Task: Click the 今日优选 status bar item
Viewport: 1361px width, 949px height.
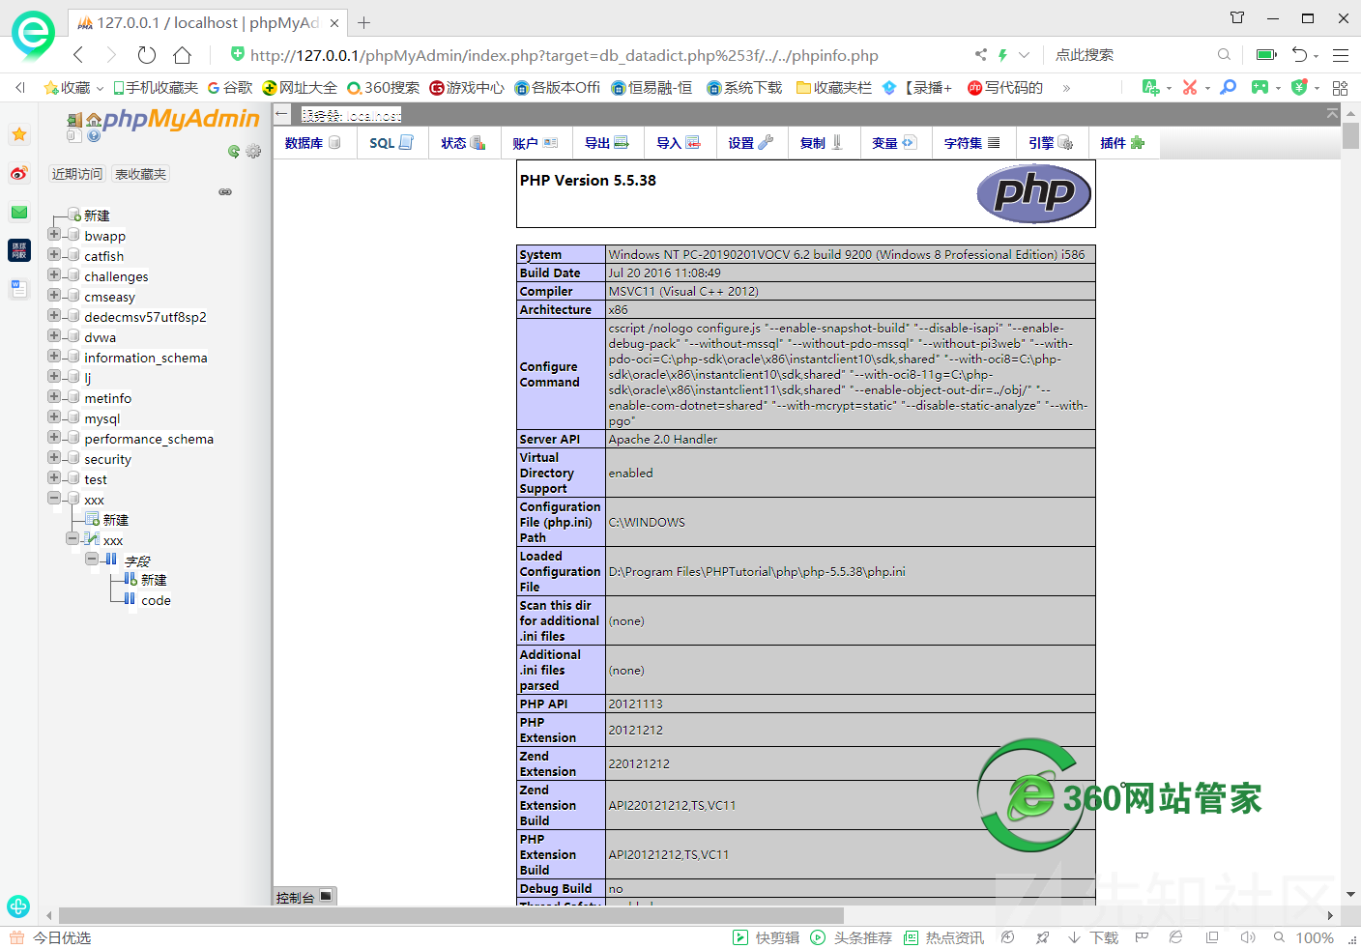Action: [50, 937]
